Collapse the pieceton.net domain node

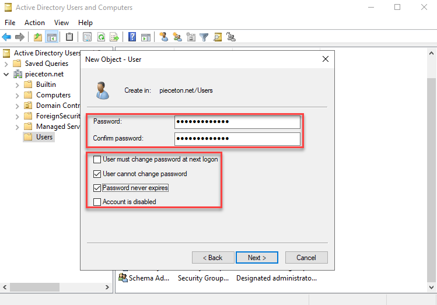tap(6, 75)
